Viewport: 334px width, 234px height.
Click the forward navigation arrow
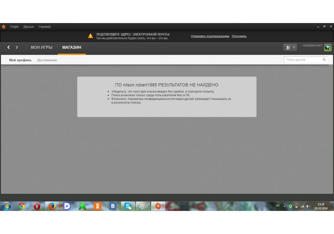17,47
